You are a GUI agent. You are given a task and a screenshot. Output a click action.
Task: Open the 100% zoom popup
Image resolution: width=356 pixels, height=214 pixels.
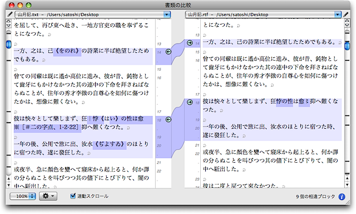[x=23, y=196]
